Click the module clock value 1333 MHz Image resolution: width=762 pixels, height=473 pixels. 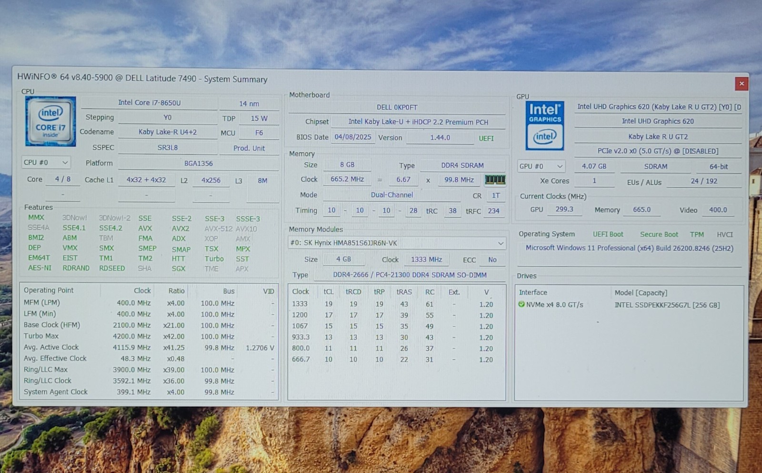pos(427,259)
